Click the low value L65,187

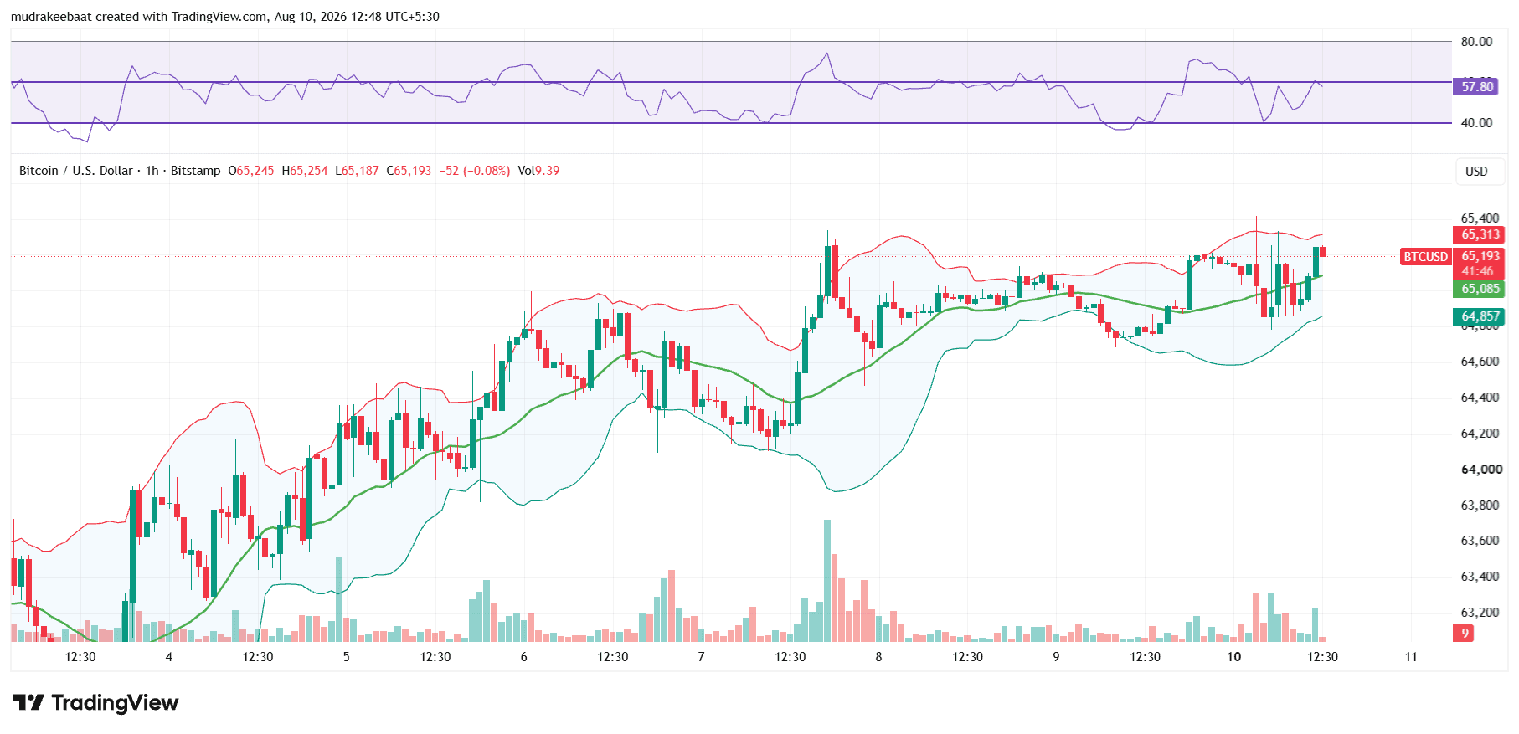tap(357, 171)
